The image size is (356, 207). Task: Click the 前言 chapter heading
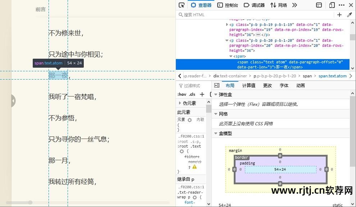tap(40, 9)
